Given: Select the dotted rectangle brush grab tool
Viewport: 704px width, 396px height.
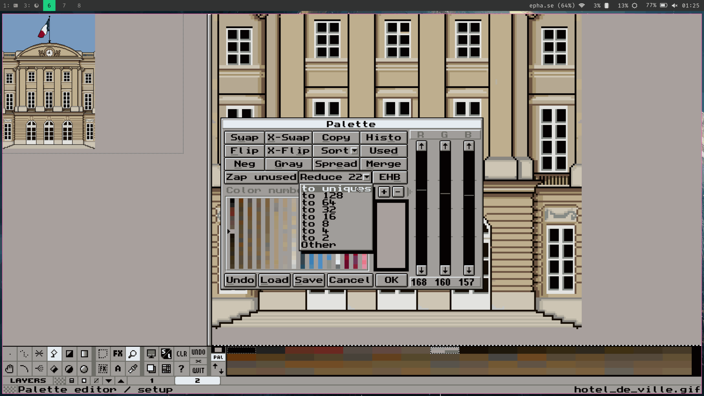Looking at the screenshot, I should pos(103,354).
